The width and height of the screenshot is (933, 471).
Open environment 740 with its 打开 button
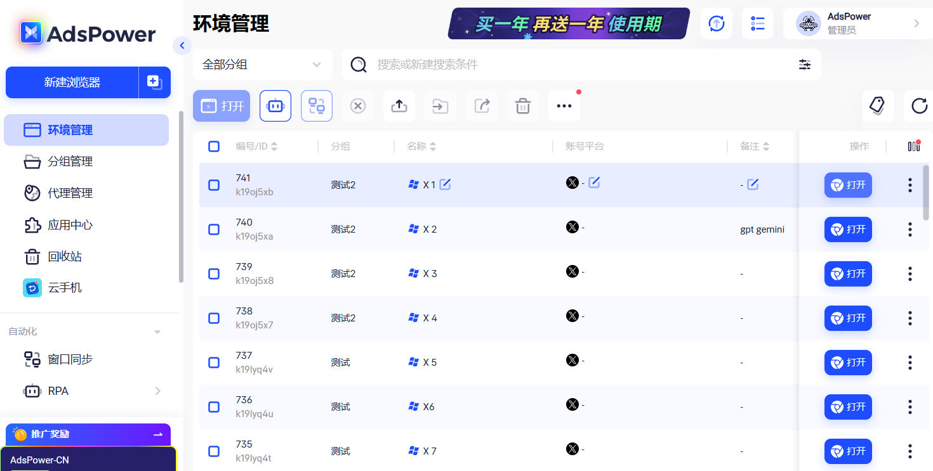point(848,229)
